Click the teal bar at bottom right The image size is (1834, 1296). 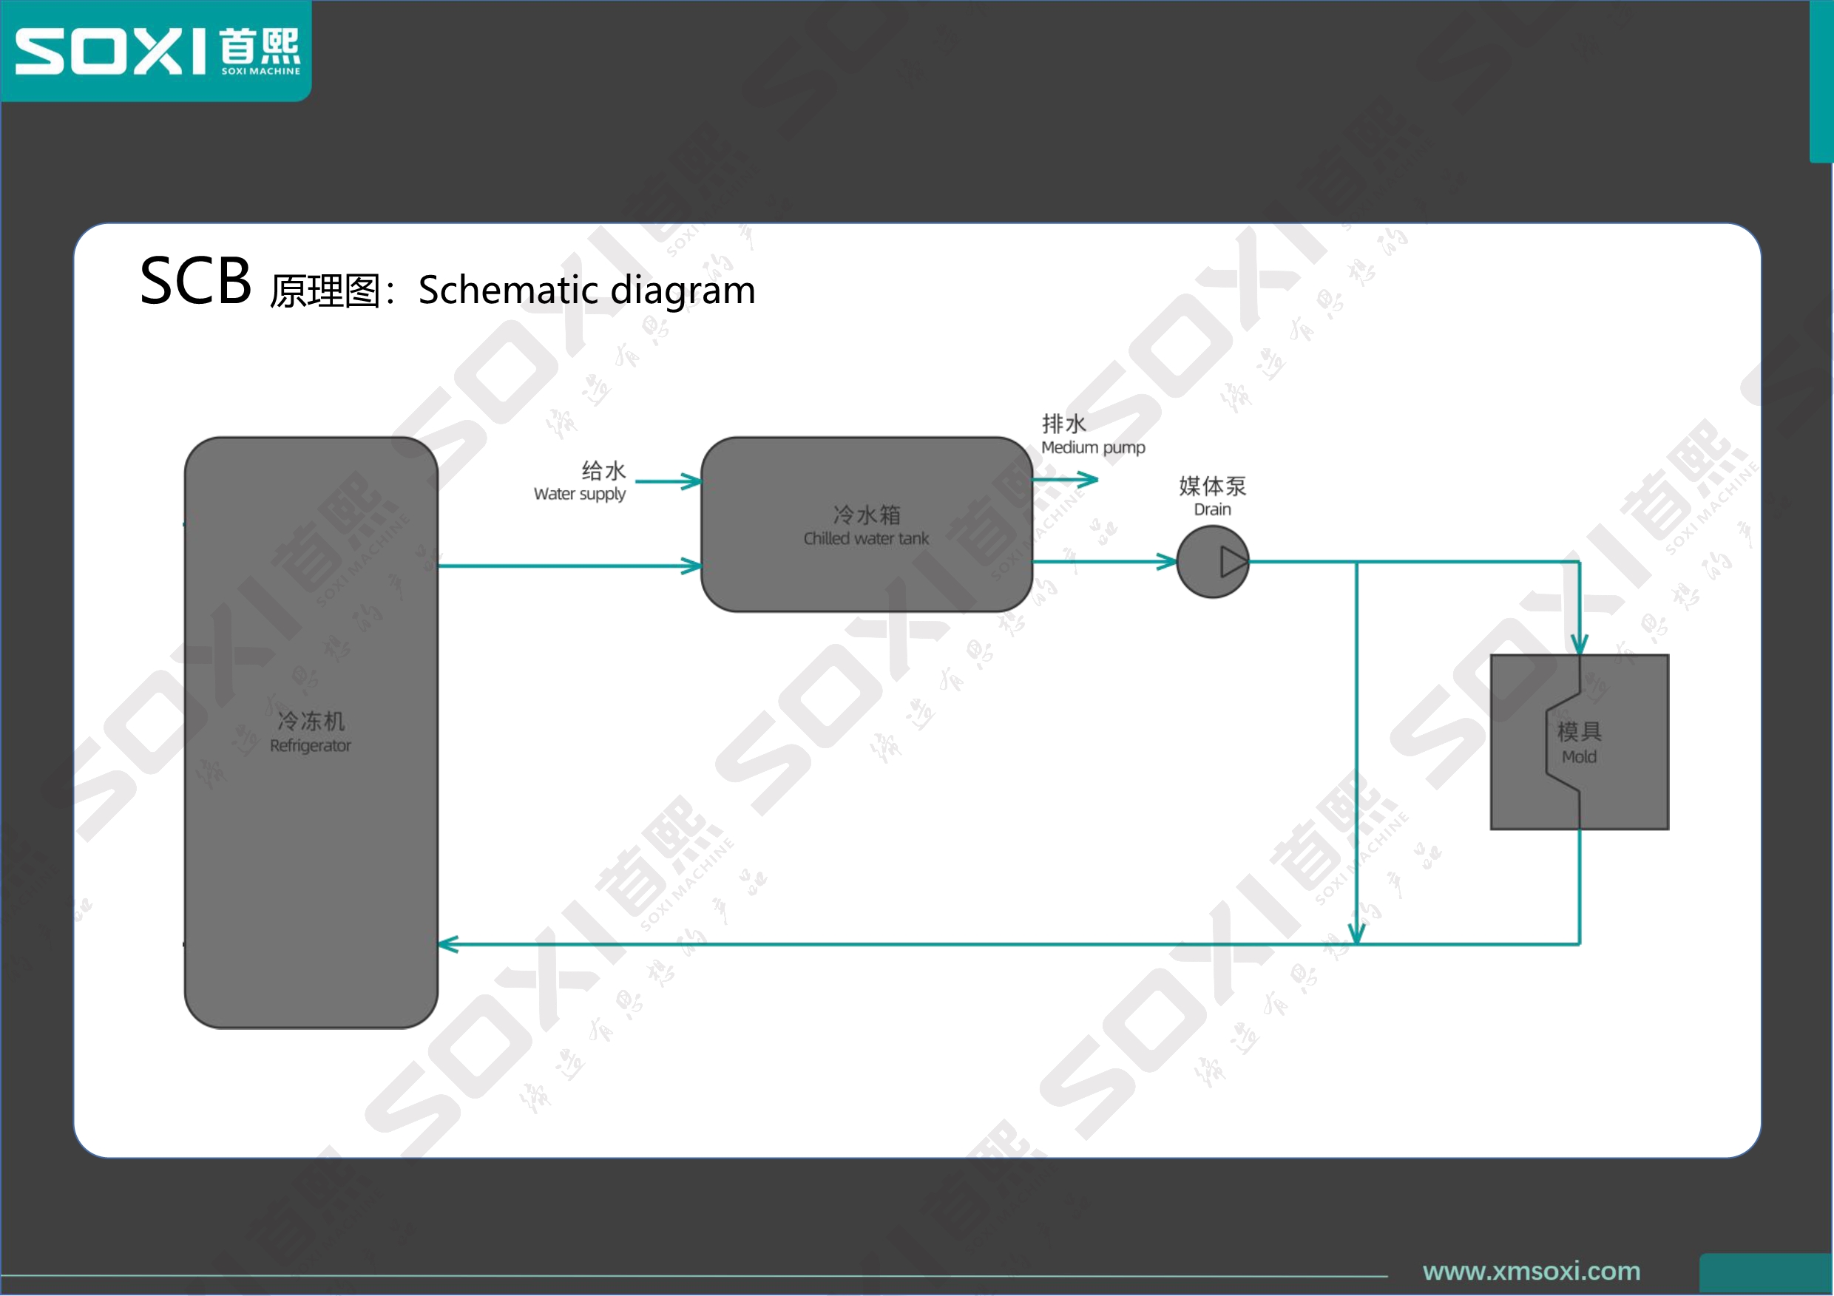(1766, 1275)
